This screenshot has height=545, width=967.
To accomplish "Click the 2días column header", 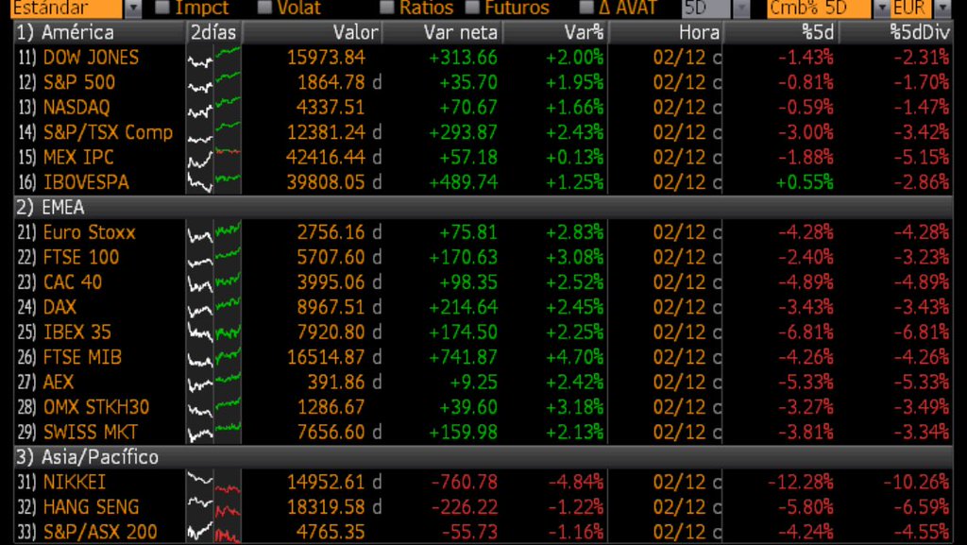I will 213,32.
